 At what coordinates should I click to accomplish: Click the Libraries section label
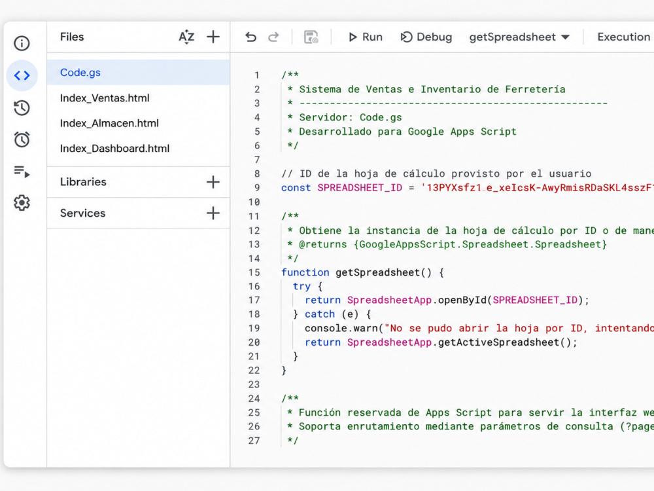(x=83, y=182)
